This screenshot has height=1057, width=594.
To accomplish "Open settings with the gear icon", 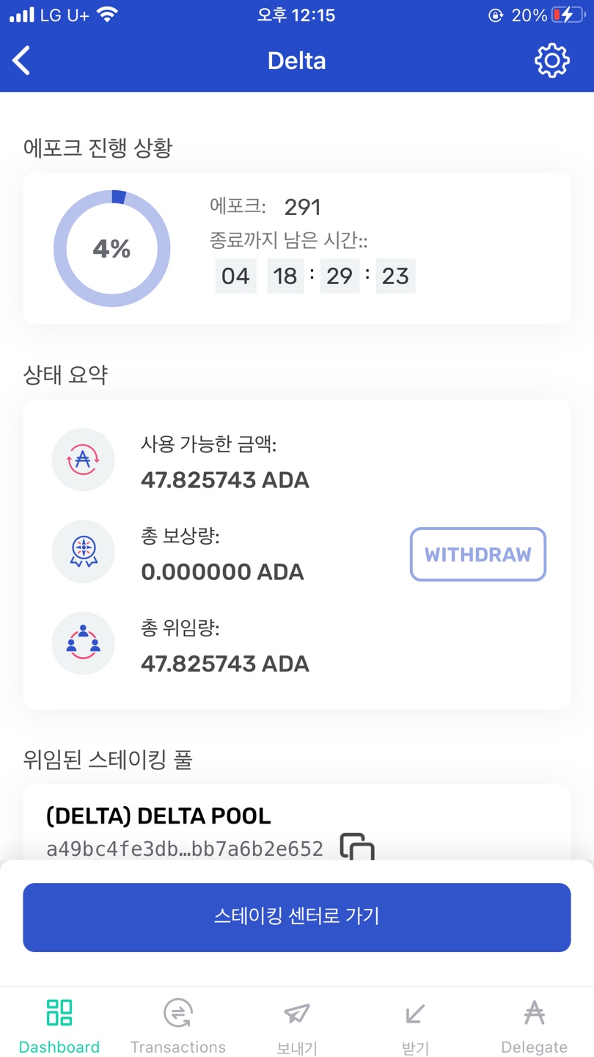I will (551, 61).
